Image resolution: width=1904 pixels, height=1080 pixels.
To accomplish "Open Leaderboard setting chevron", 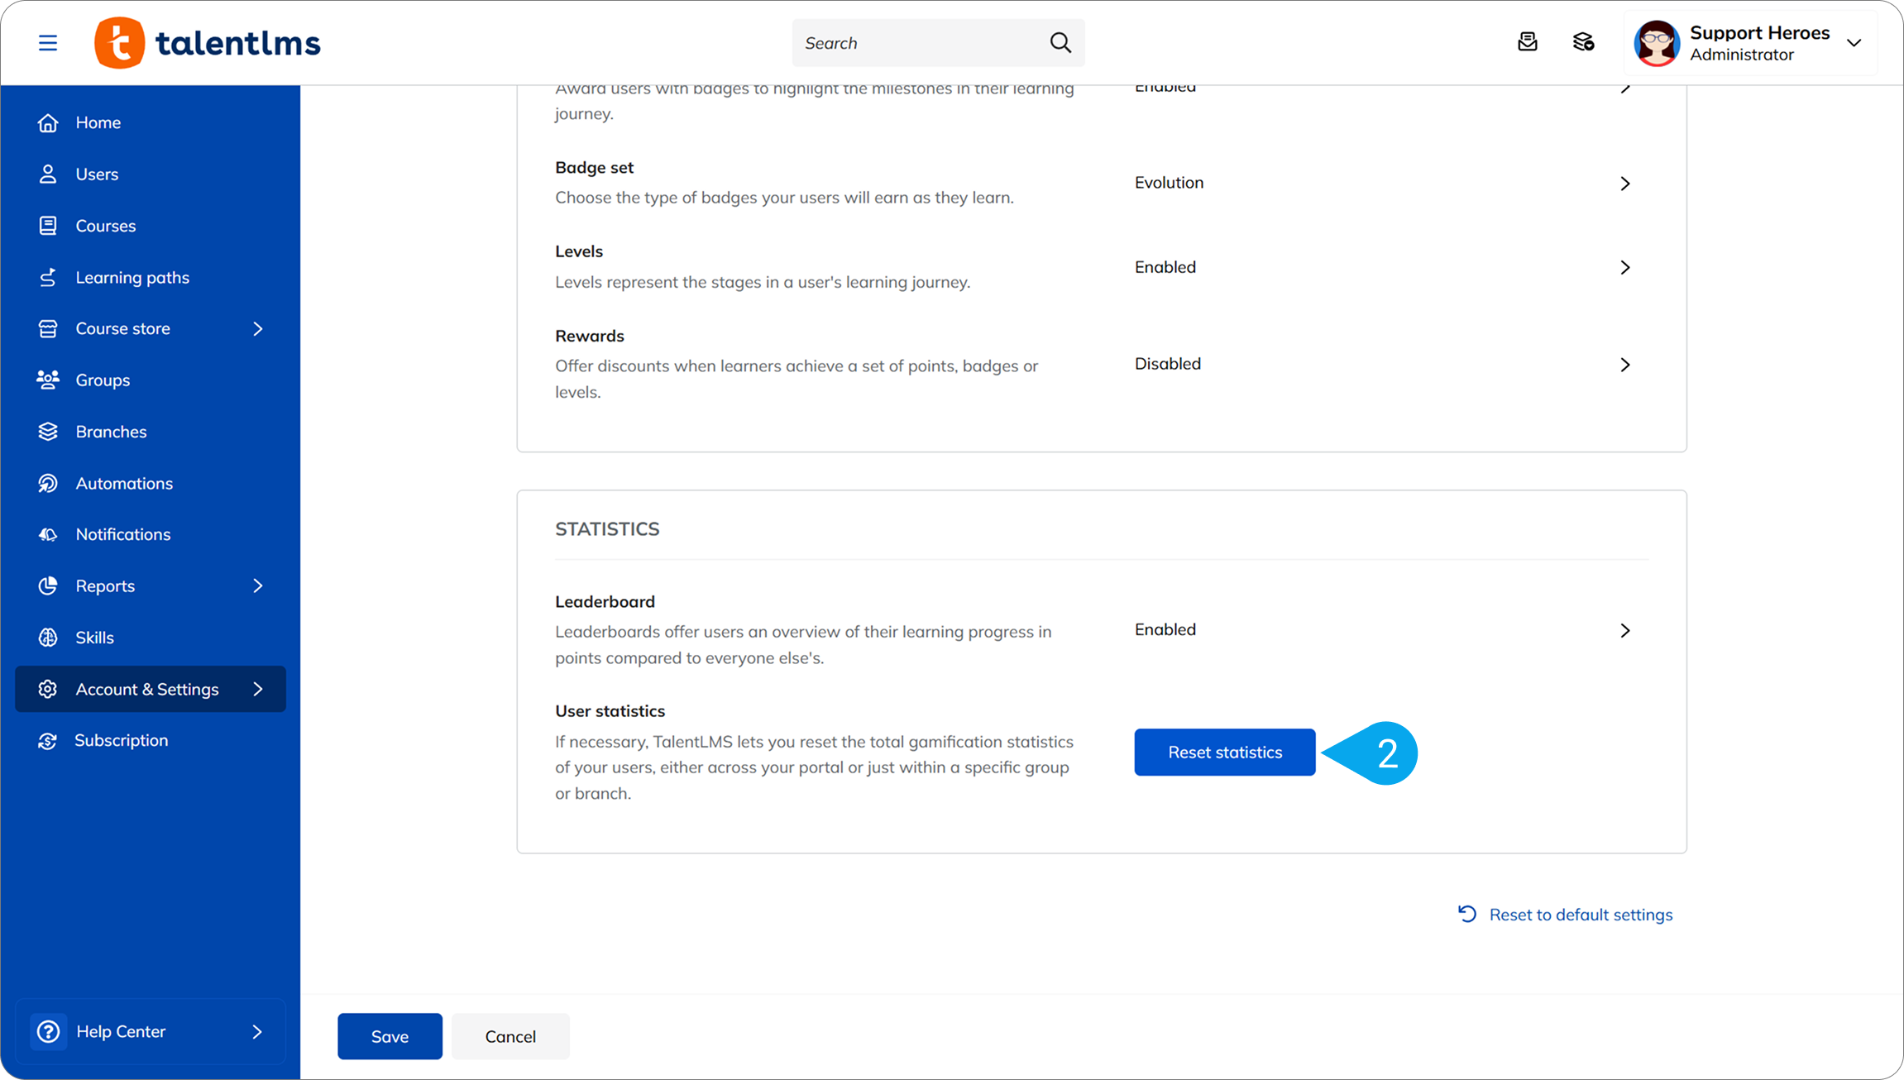I will pos(1625,631).
